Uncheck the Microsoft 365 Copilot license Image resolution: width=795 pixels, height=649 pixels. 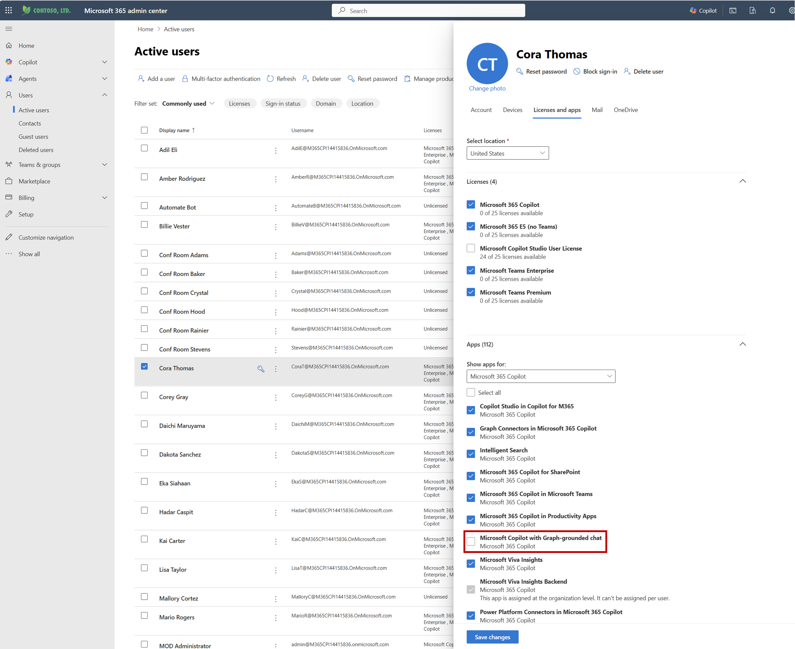tap(471, 204)
